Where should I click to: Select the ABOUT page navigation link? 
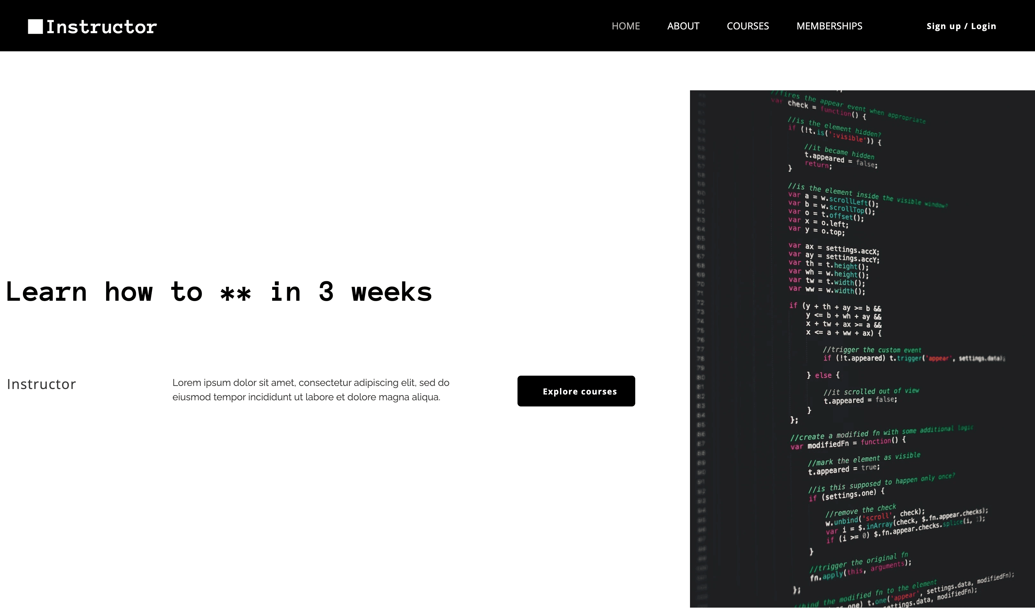(x=682, y=25)
